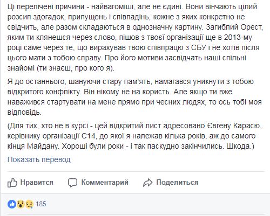Click the paragraph starting with Ці перелічені причини
This screenshot has width=270, height=216.
click(135, 37)
